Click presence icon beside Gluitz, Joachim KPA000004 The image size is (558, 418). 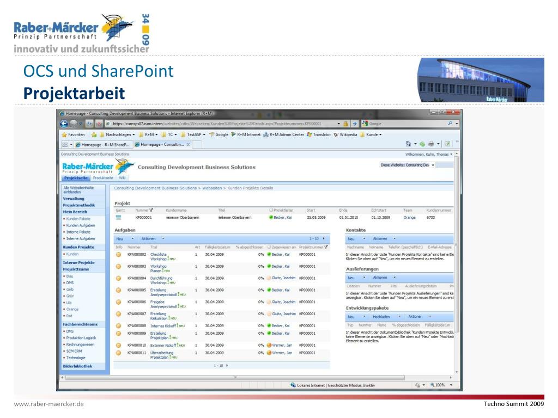tap(269, 278)
